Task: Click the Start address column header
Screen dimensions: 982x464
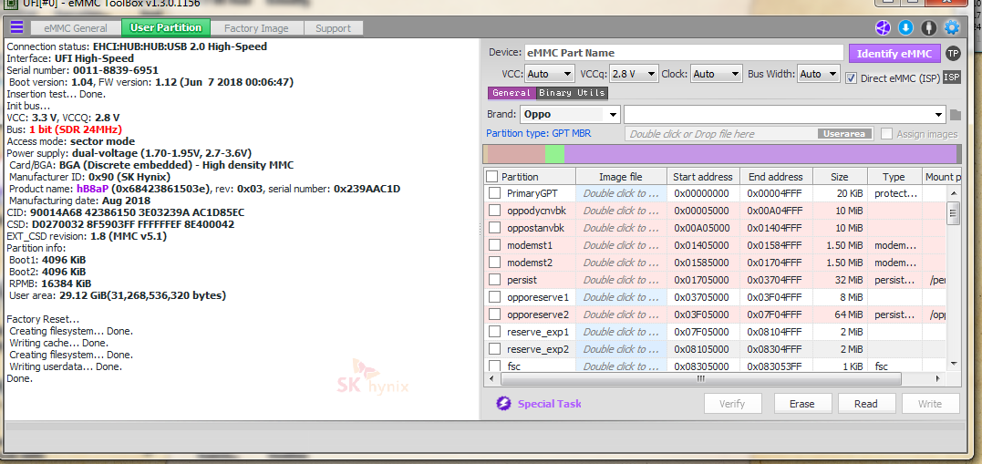Action: (703, 177)
